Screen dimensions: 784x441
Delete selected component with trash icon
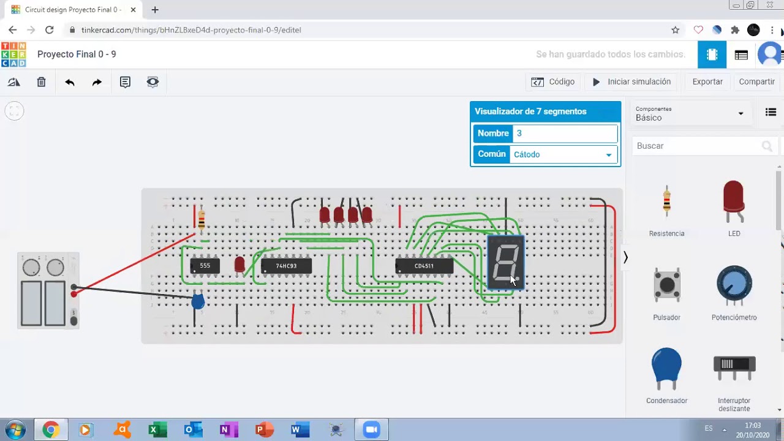pyautogui.click(x=41, y=82)
